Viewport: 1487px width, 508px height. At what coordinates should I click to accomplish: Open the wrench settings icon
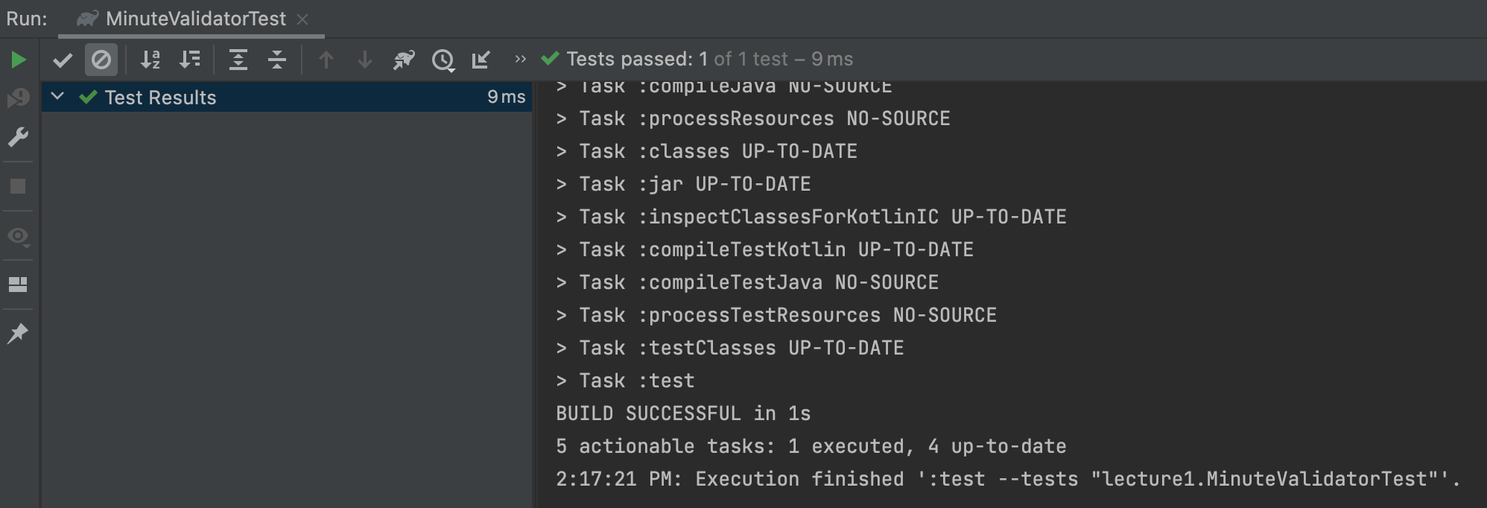[x=18, y=137]
